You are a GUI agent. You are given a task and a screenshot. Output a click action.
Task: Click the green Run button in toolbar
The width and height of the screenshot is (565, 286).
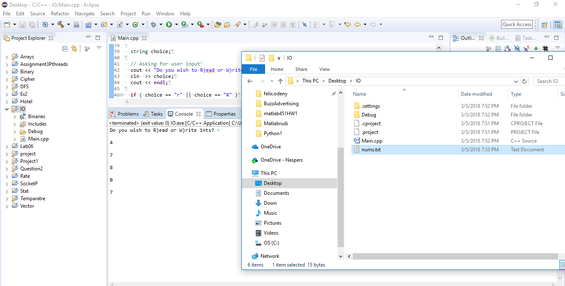[x=169, y=24]
